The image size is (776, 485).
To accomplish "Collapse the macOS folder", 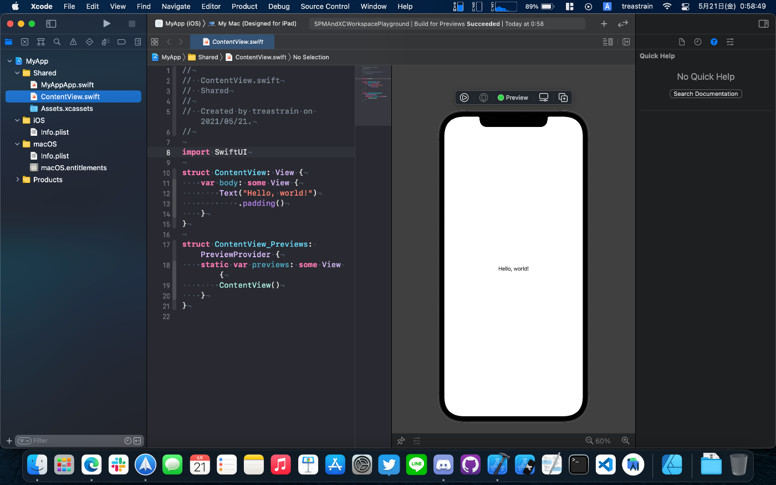I will (x=17, y=144).
